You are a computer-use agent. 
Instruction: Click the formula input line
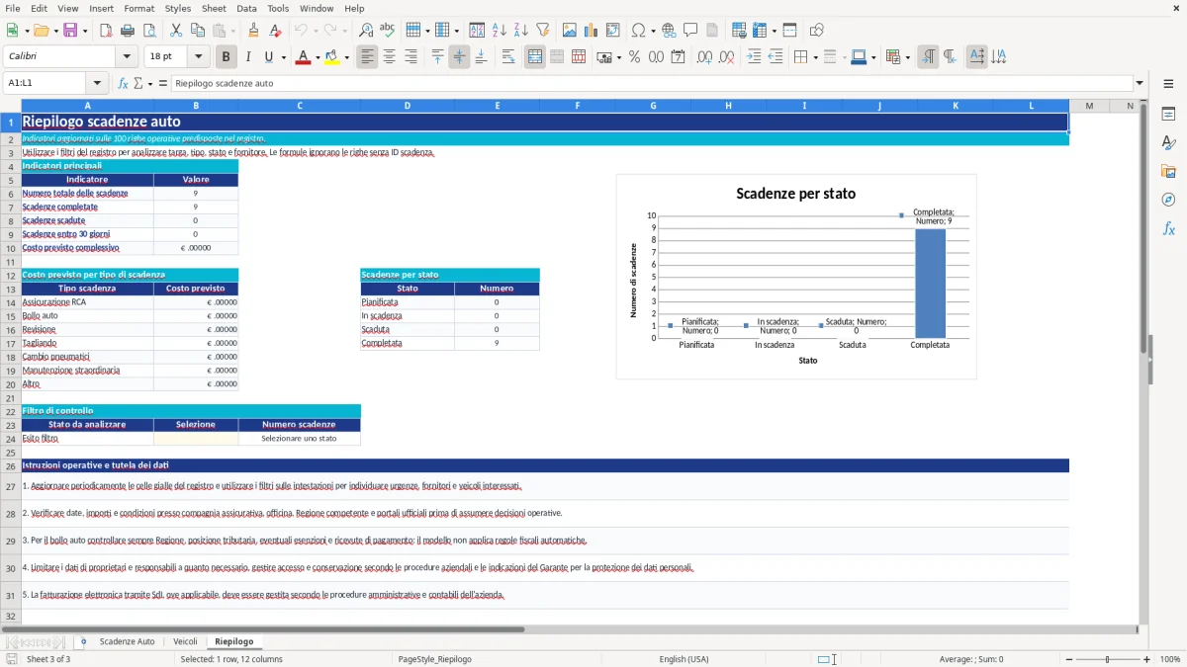651,83
